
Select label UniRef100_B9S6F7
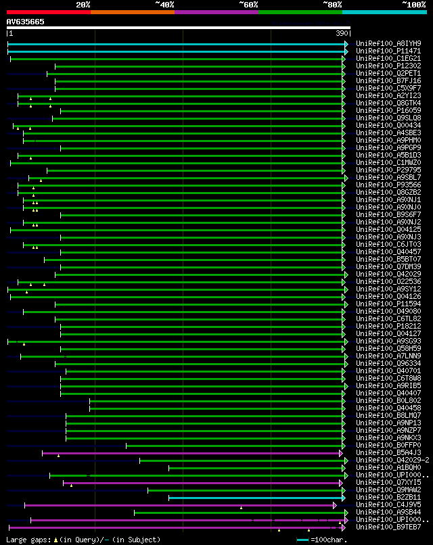pyautogui.click(x=388, y=215)
